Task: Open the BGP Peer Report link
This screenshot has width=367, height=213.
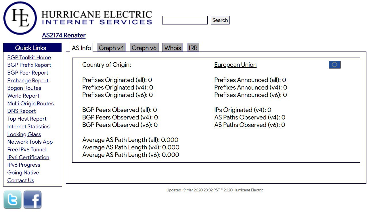Action: pyautogui.click(x=28, y=73)
